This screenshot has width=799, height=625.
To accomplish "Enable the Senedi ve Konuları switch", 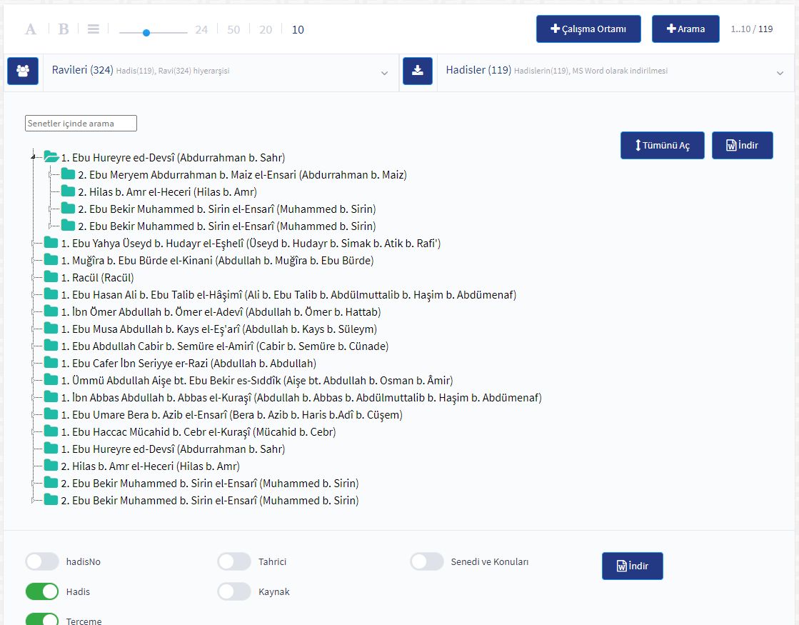I will [426, 561].
